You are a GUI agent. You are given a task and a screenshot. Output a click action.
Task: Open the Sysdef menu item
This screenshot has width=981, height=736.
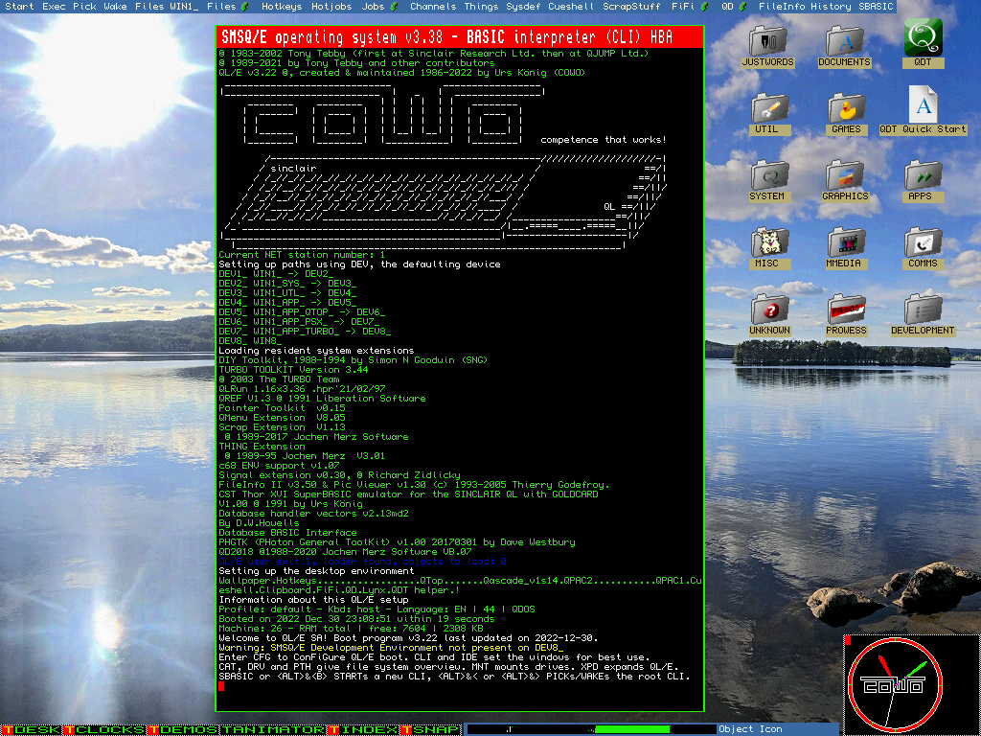(522, 7)
